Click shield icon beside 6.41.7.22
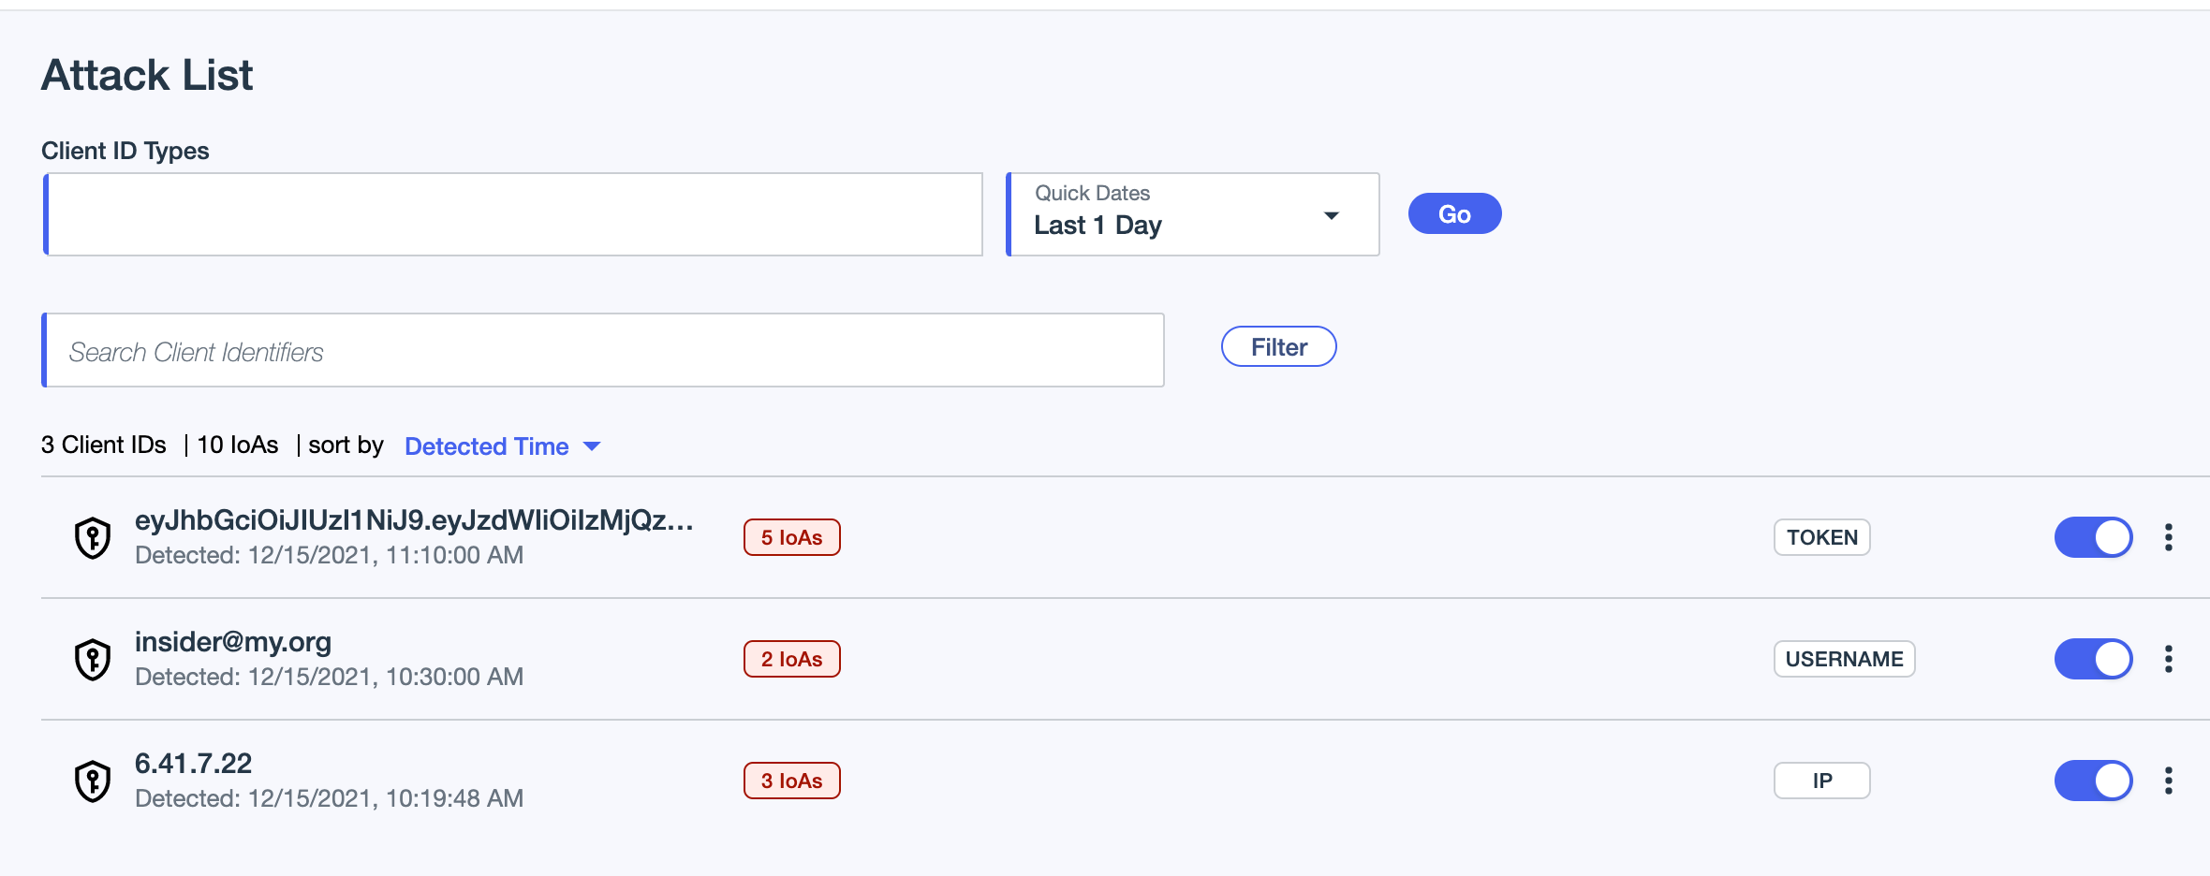Viewport: 2210px width, 876px height. (93, 781)
